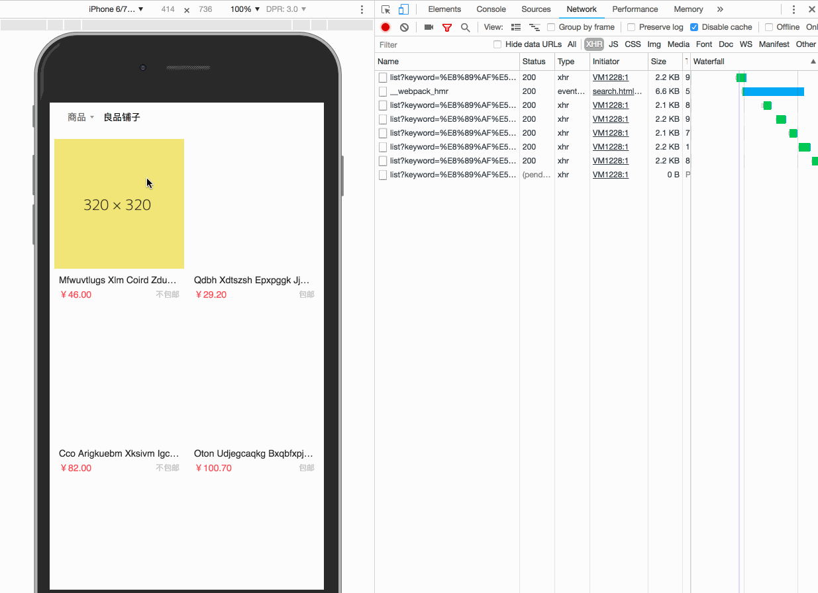
Task: Stop recording network log with red button
Action: click(385, 27)
